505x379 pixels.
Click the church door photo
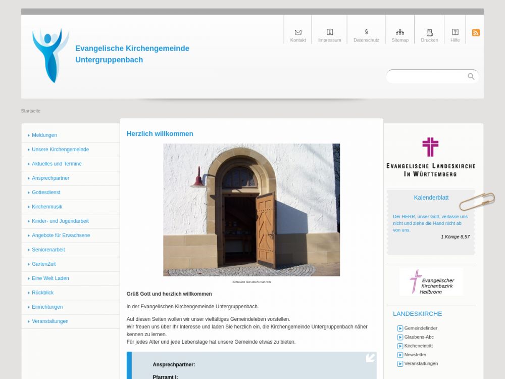click(x=251, y=210)
